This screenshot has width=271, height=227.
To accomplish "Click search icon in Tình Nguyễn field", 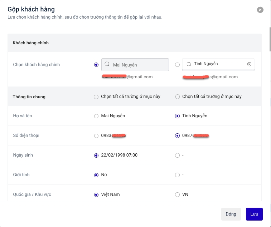I will pyautogui.click(x=188, y=64).
